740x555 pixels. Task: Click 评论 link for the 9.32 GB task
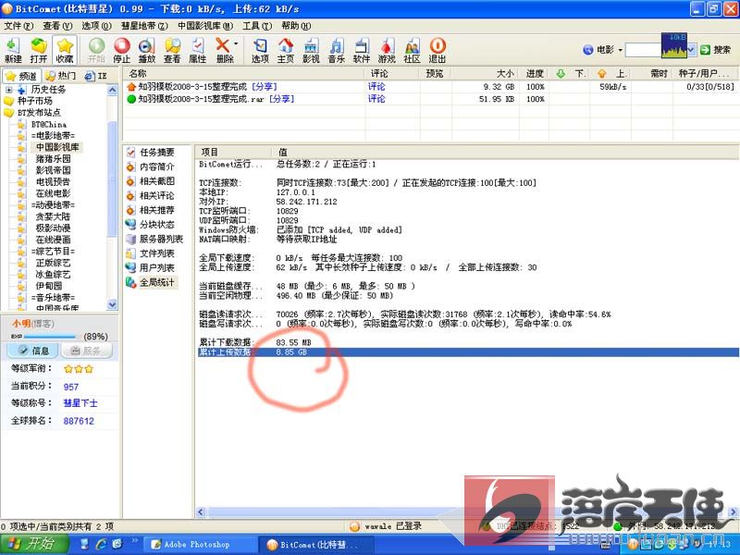[x=376, y=87]
